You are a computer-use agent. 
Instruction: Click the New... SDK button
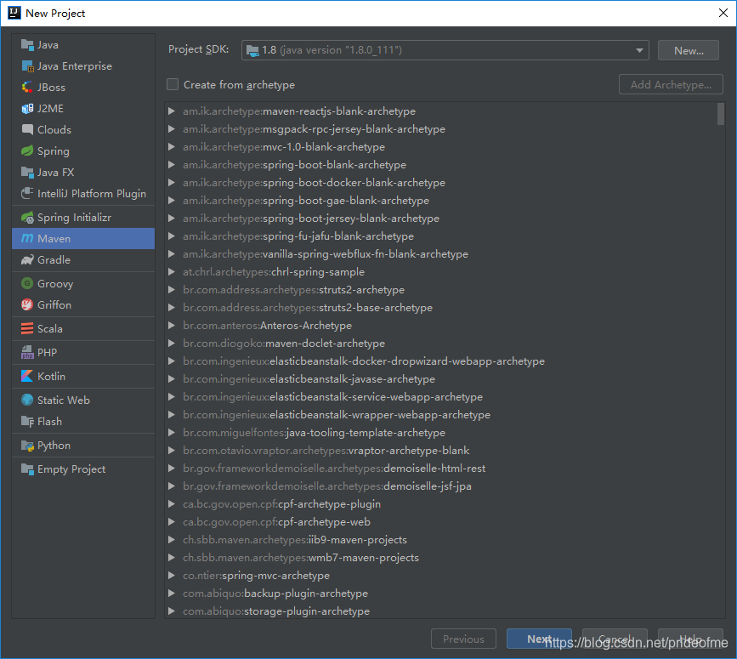click(x=688, y=50)
